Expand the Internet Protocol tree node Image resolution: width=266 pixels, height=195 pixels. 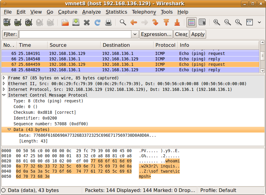pyautogui.click(x=4, y=89)
